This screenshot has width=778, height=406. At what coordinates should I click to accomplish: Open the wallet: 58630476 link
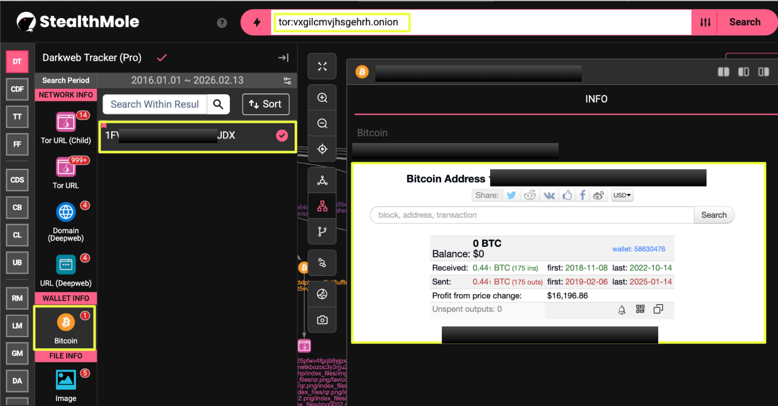[x=638, y=249]
